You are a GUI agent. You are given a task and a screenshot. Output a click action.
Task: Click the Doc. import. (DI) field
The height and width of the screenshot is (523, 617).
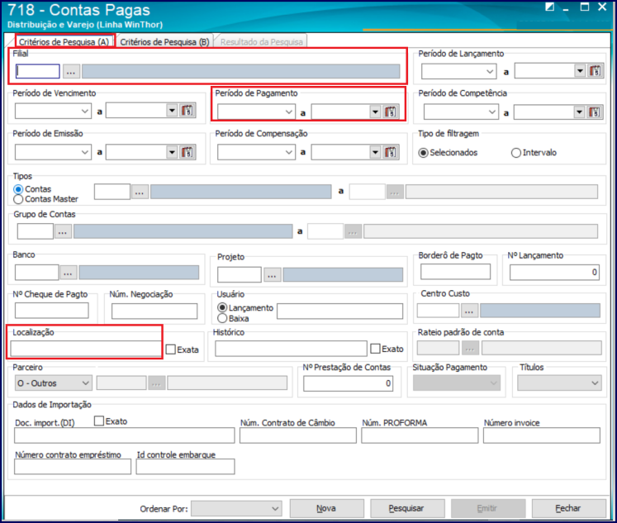(x=125, y=435)
